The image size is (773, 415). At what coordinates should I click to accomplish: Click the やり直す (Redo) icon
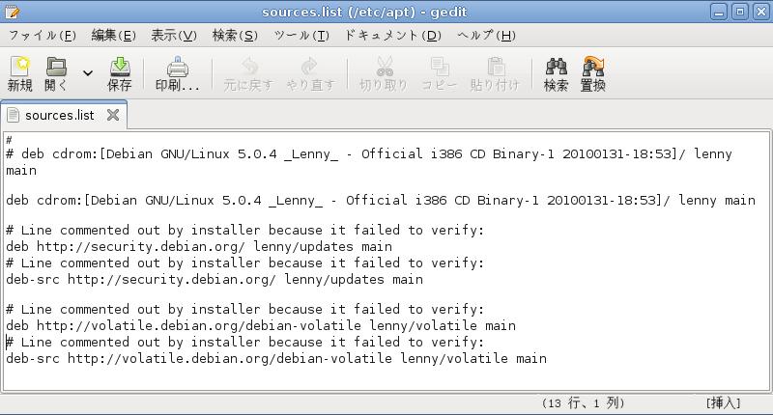(x=310, y=67)
